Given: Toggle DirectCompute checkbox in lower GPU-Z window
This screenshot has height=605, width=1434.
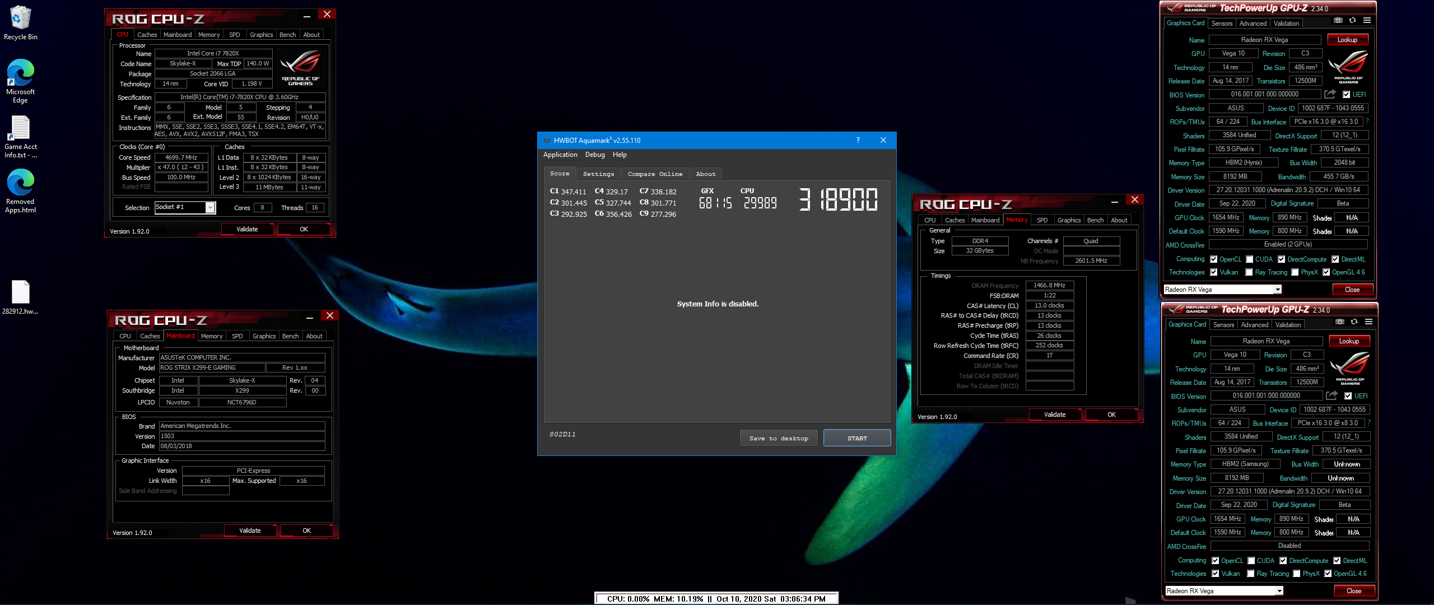Looking at the screenshot, I should pyautogui.click(x=1283, y=561).
